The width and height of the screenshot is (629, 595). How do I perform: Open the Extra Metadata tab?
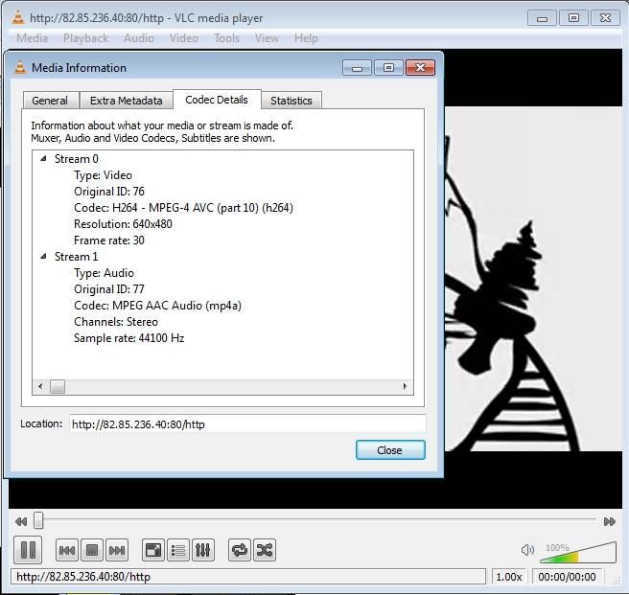coord(126,101)
